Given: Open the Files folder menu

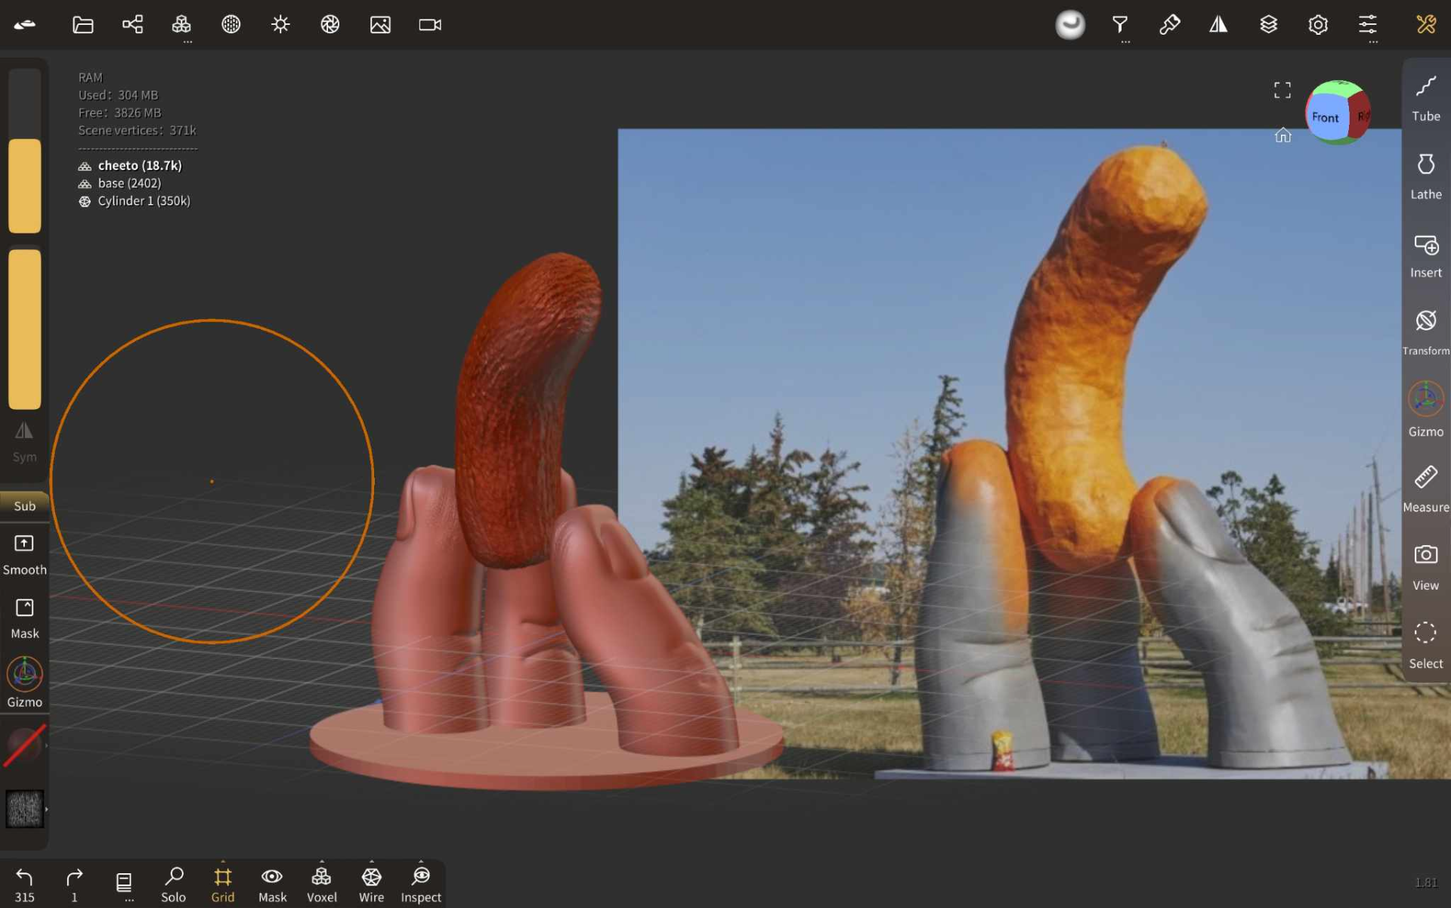Looking at the screenshot, I should point(82,25).
